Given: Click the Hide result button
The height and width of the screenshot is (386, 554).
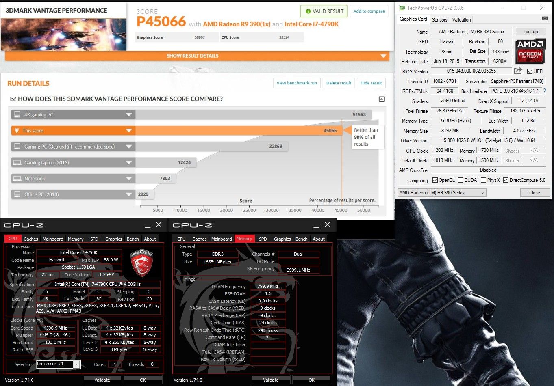Looking at the screenshot, I should tap(371, 83).
